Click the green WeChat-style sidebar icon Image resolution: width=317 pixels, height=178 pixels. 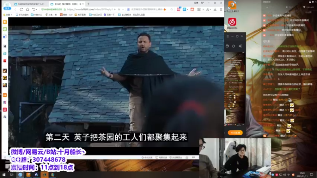[x=5, y=29]
